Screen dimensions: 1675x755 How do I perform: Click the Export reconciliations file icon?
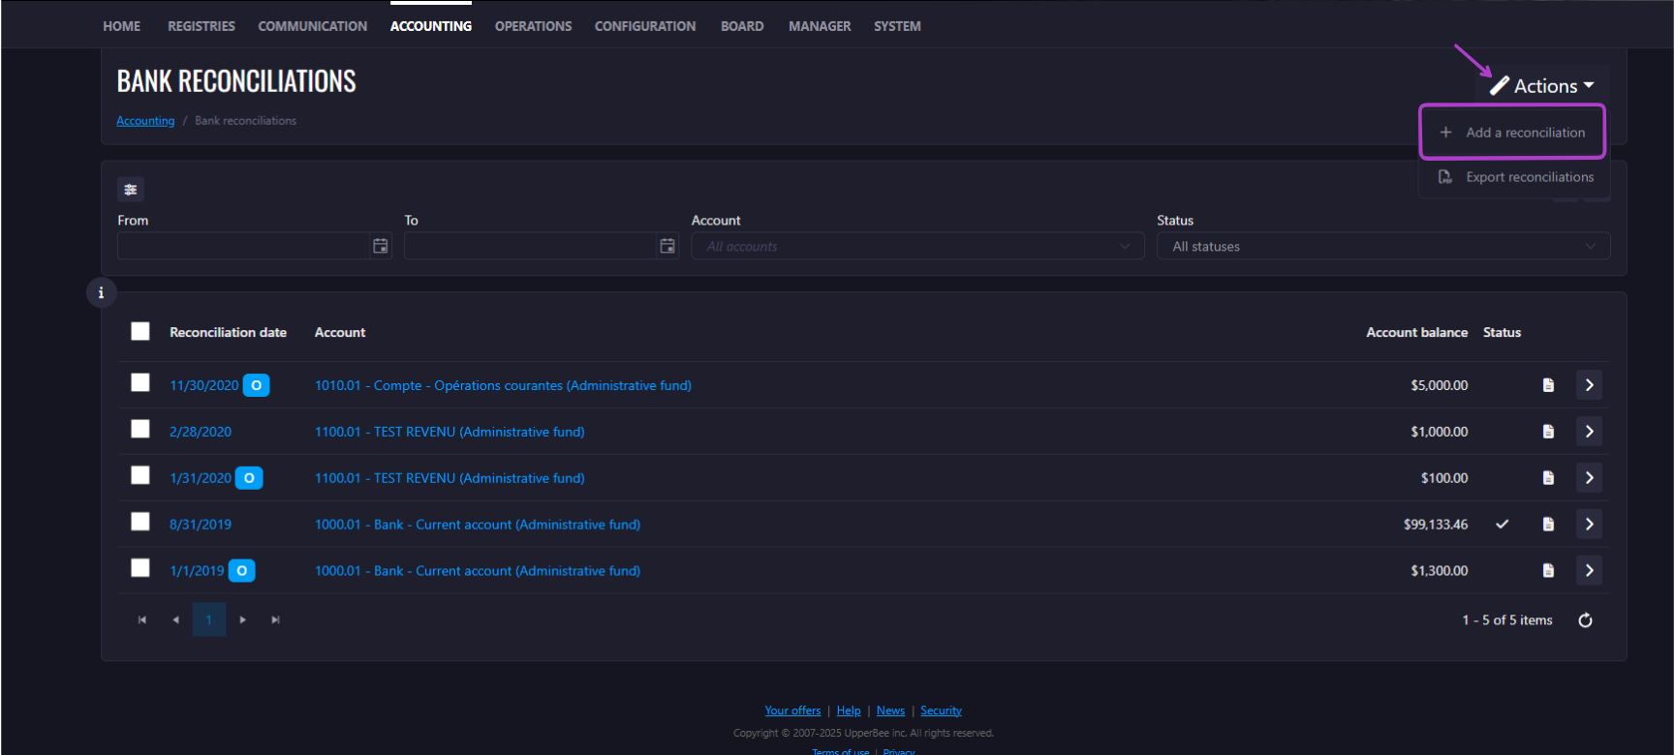click(1444, 177)
